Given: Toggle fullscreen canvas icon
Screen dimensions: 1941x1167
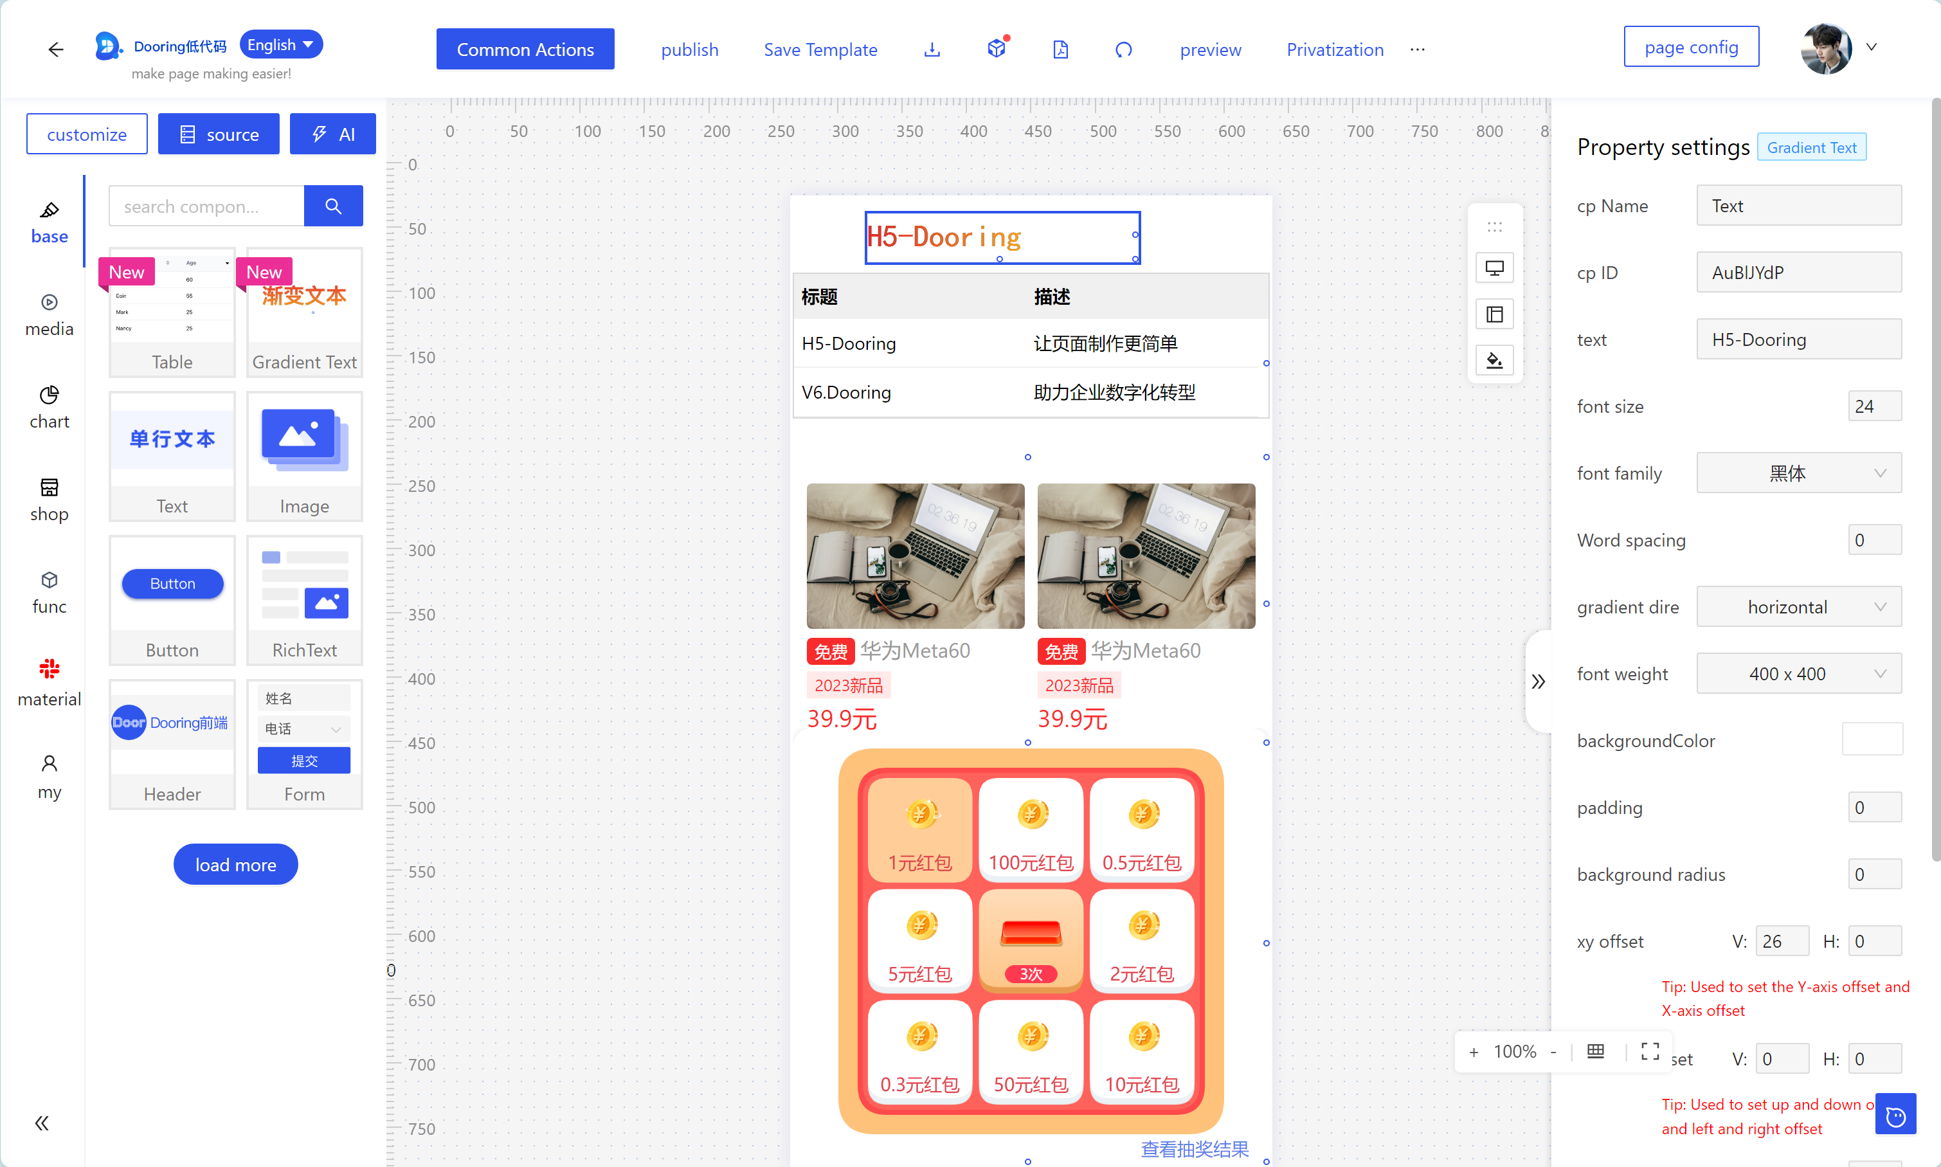Looking at the screenshot, I should pyautogui.click(x=1650, y=1051).
